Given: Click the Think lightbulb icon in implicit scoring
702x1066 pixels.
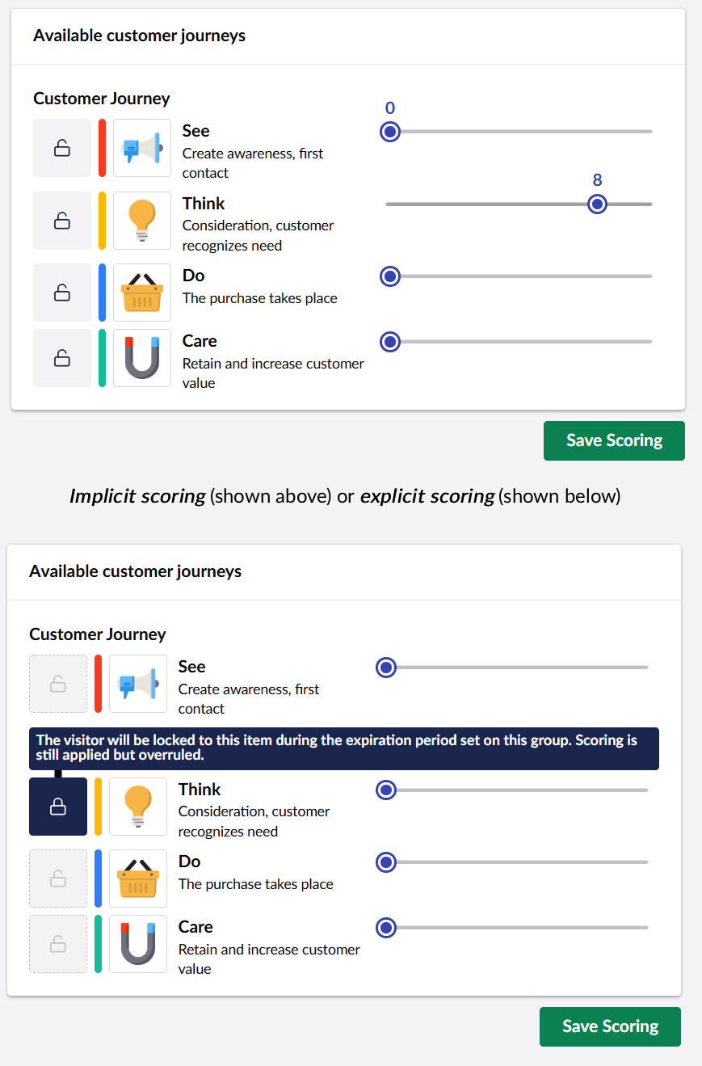Looking at the screenshot, I should [x=141, y=220].
